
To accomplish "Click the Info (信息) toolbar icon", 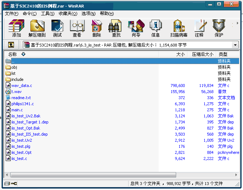I will 155,26.
